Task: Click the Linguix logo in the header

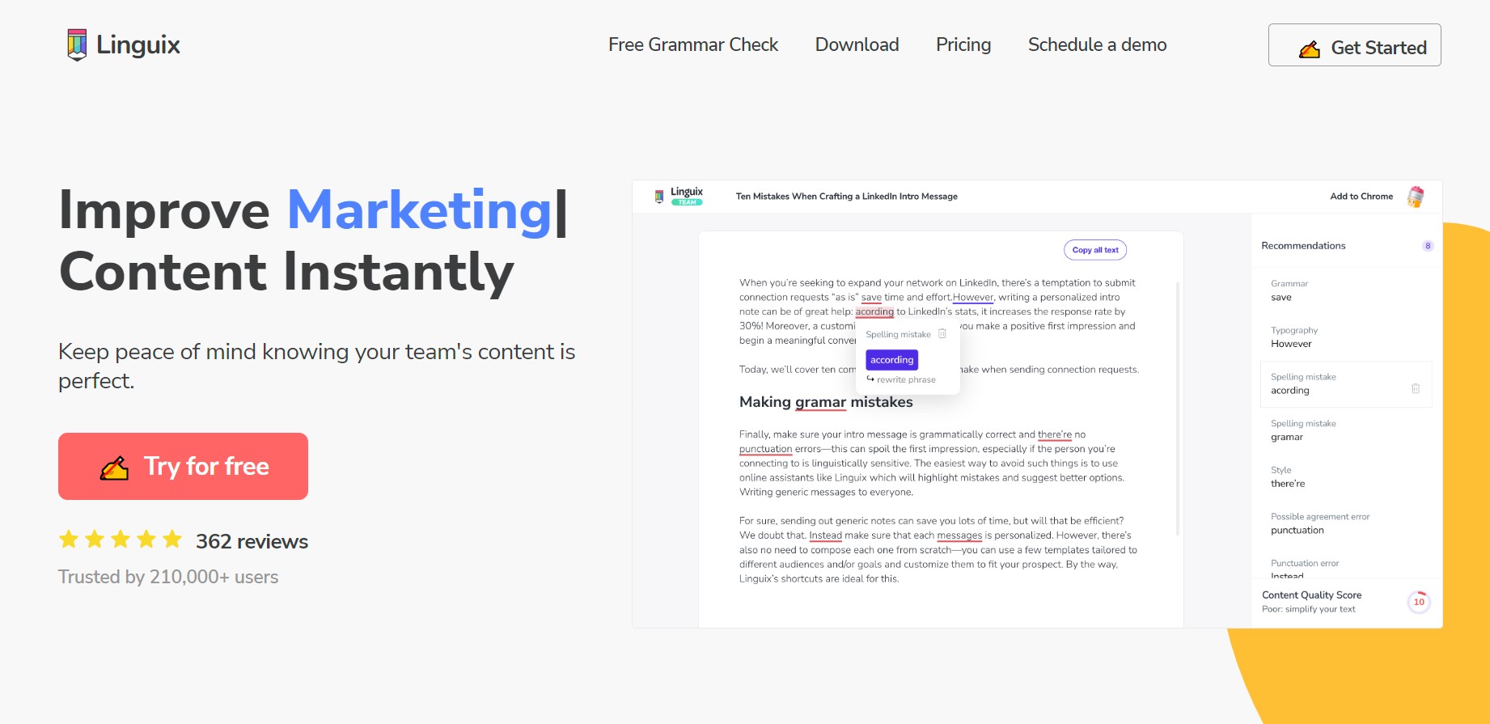Action: [x=123, y=44]
